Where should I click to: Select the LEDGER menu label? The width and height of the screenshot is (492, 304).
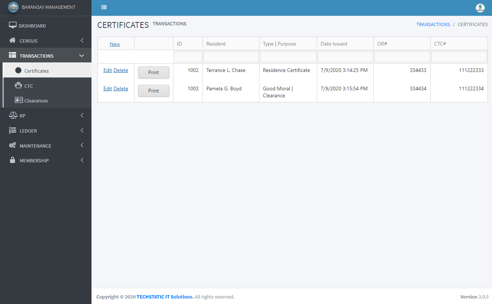coord(28,131)
